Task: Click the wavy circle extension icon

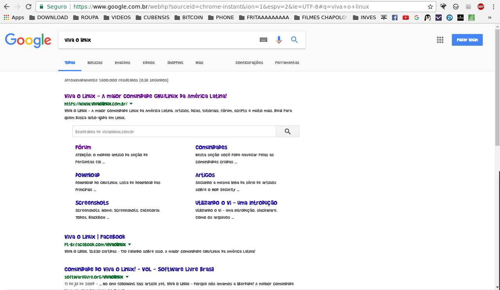Action: pyautogui.click(x=456, y=7)
